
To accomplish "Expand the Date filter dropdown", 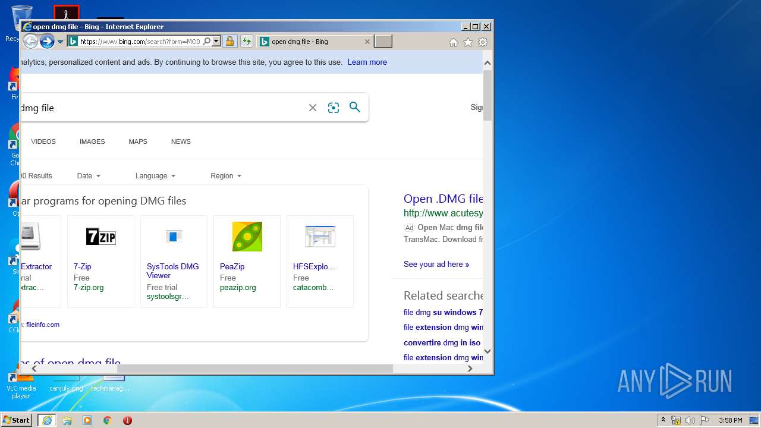I will 89,176.
